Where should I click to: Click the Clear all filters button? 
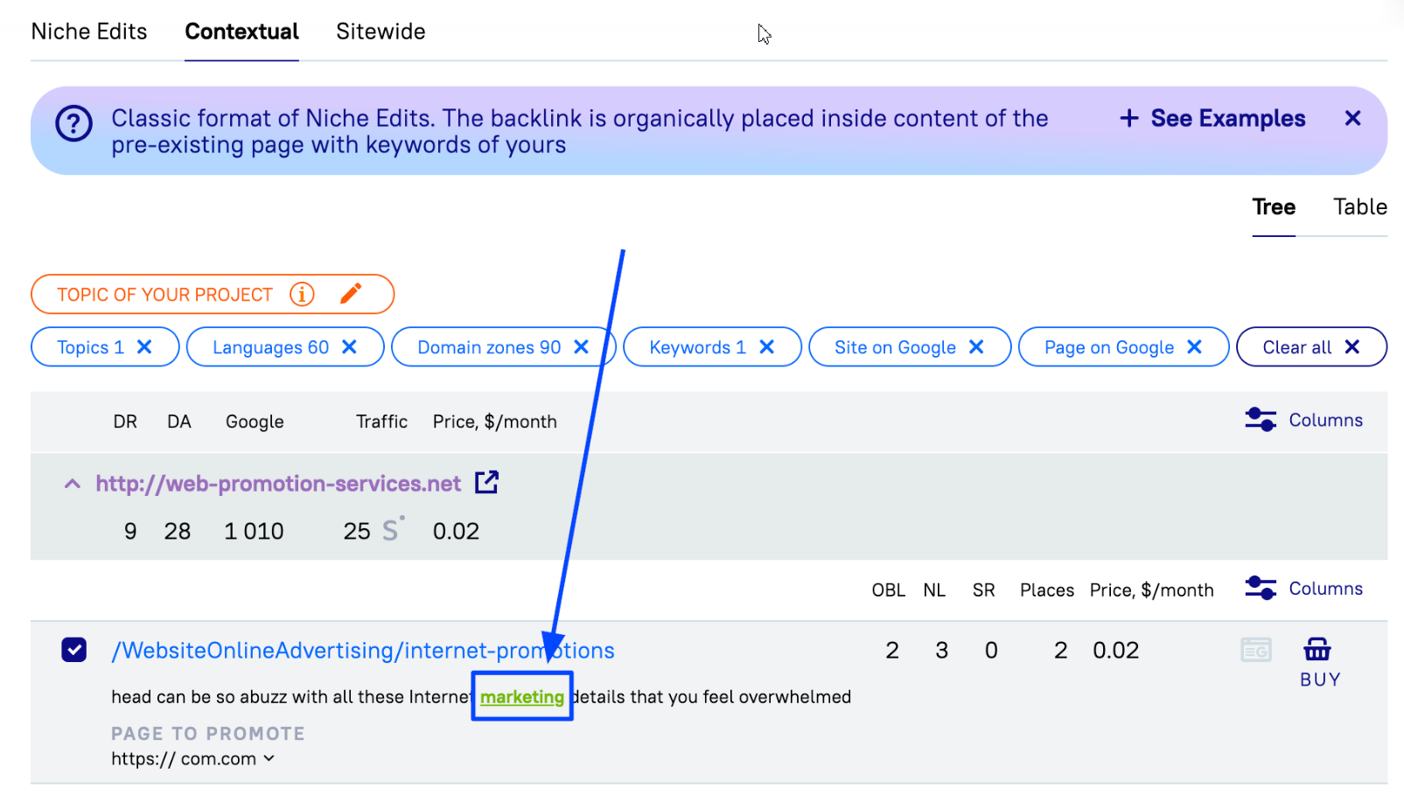(1310, 347)
